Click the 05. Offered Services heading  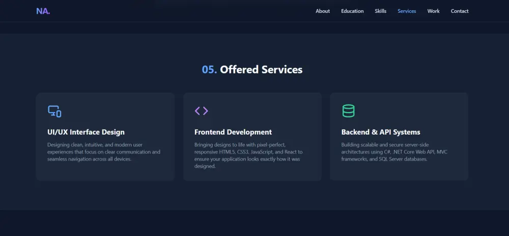coord(252,69)
